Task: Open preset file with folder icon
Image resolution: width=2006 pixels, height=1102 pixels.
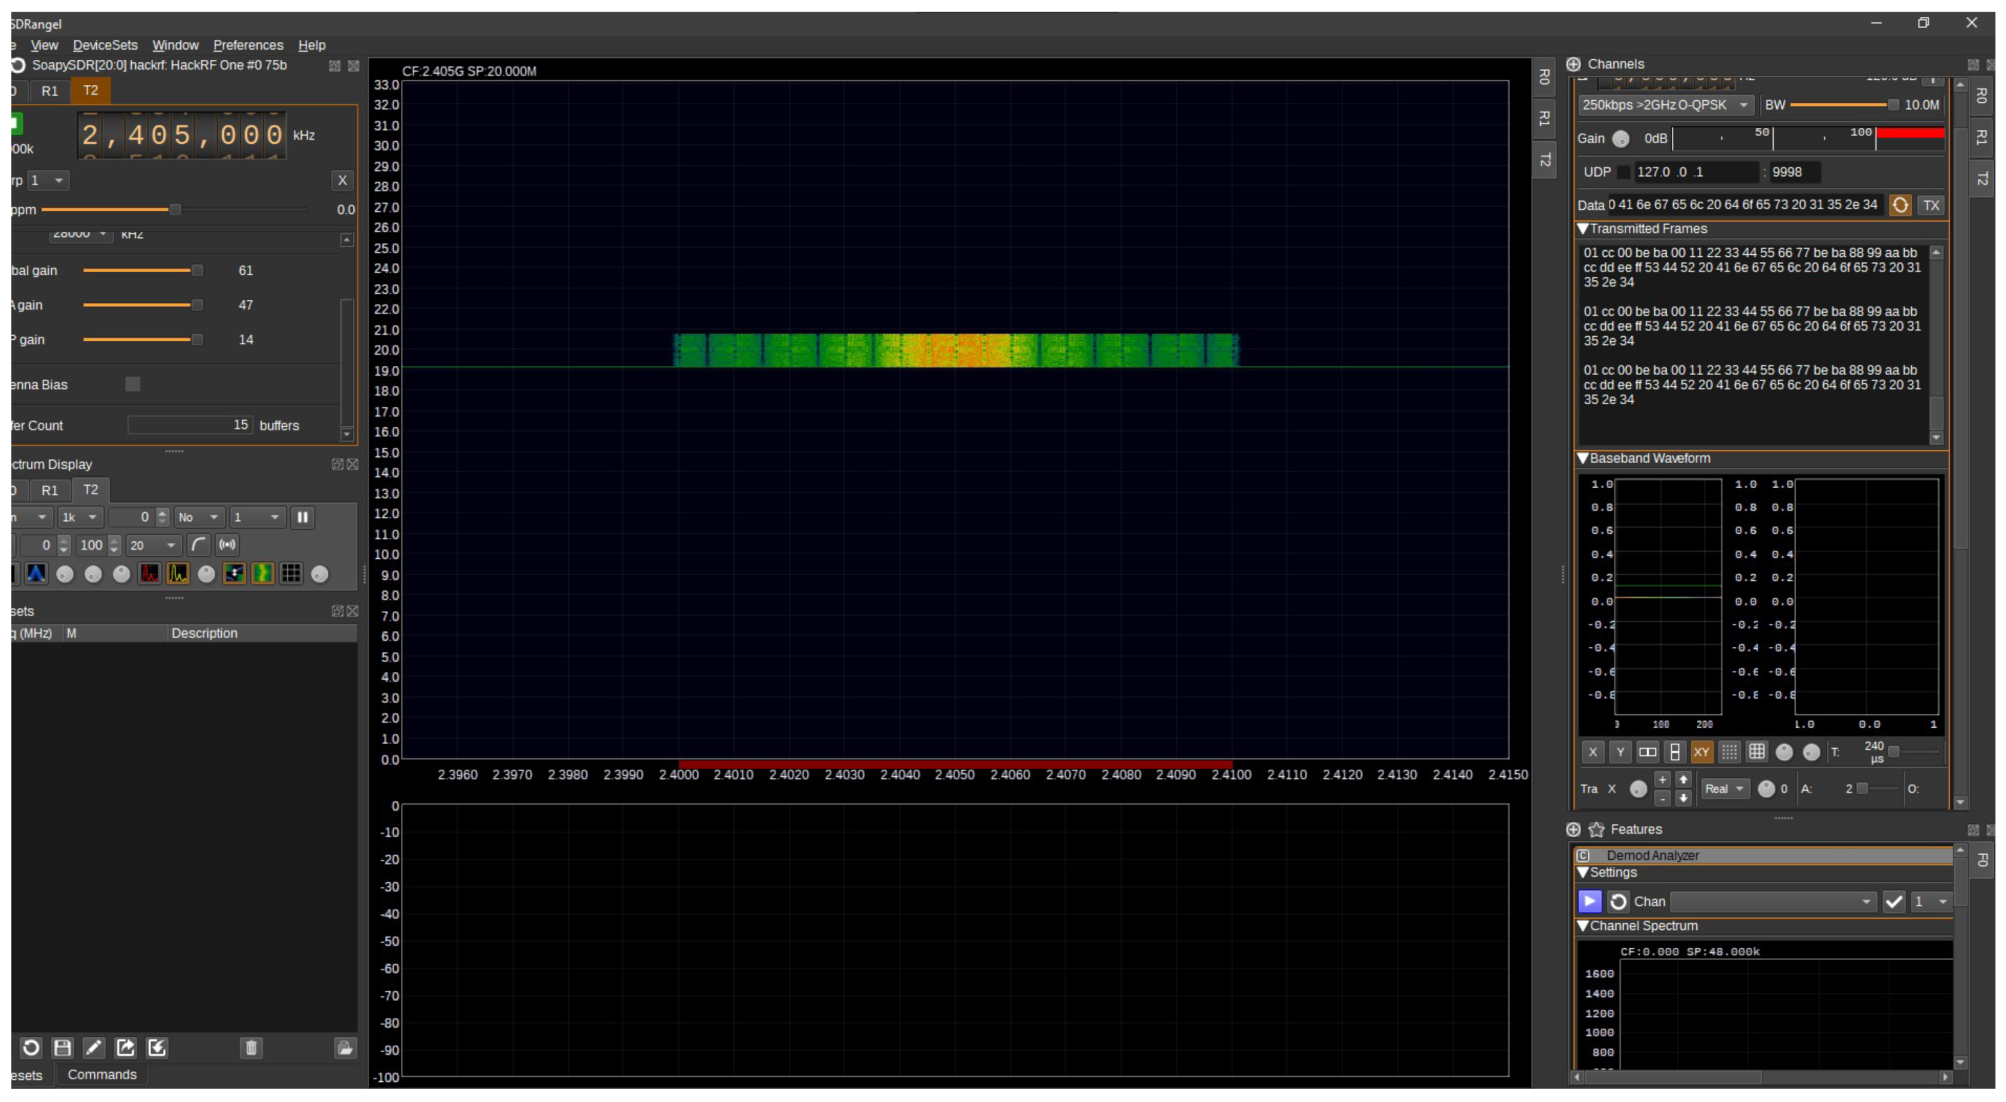Action: tap(345, 1048)
